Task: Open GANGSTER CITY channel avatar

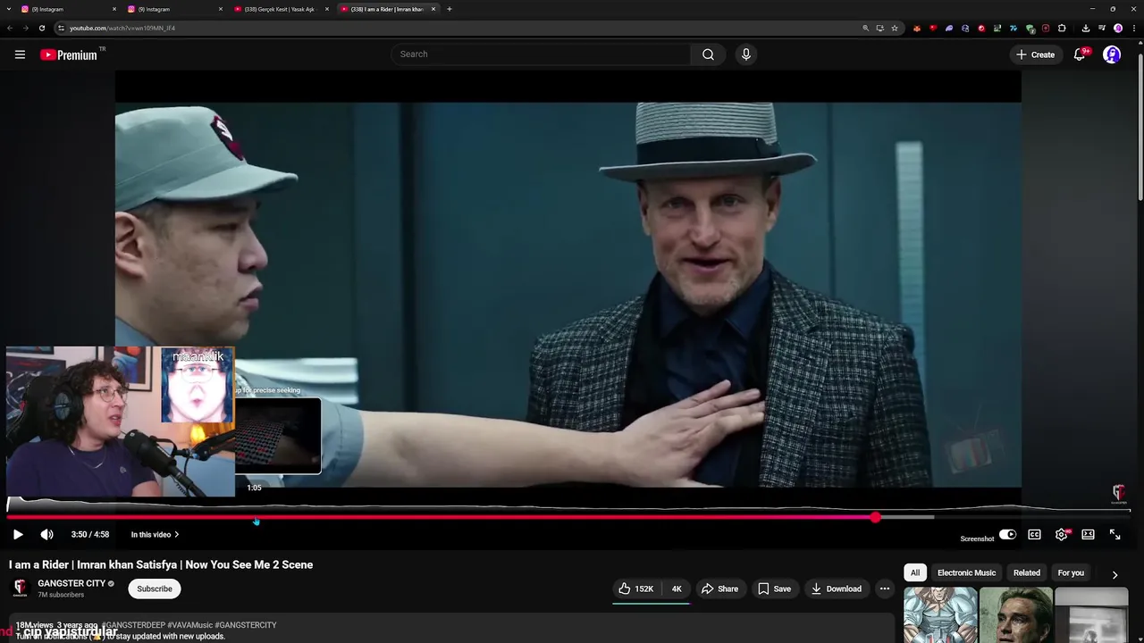Action: [x=21, y=589]
